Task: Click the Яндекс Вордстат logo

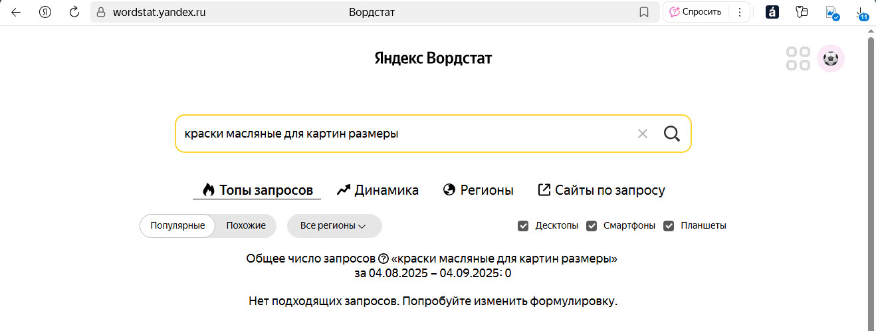Action: 433,58
